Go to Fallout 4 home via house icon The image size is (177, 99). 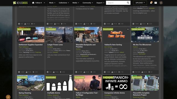click(33, 3)
